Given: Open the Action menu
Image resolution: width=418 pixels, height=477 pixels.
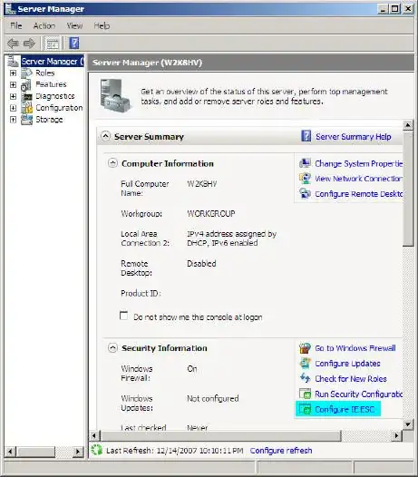Looking at the screenshot, I should pyautogui.click(x=44, y=26).
